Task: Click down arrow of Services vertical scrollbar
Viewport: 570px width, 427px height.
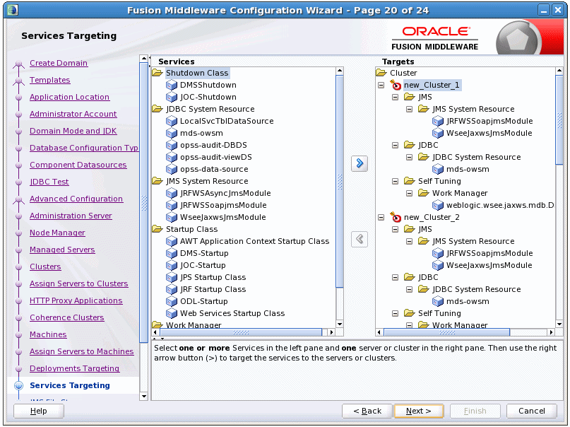Action: click(x=340, y=324)
